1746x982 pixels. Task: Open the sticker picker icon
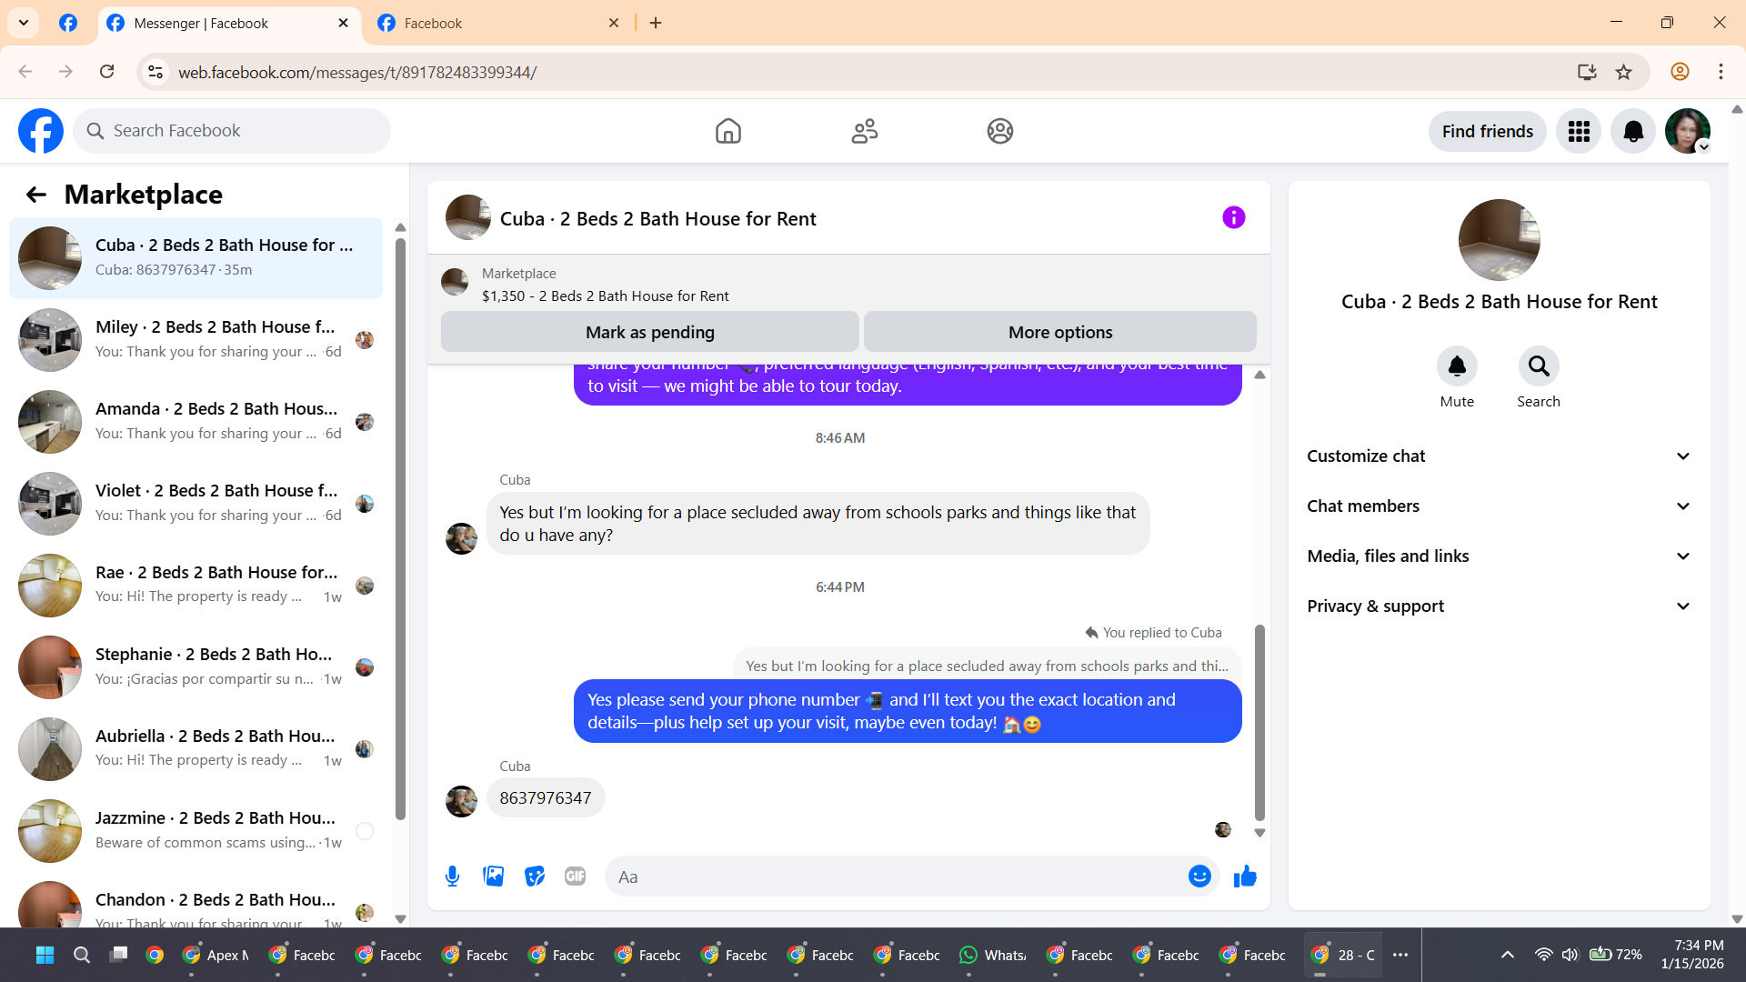point(535,877)
